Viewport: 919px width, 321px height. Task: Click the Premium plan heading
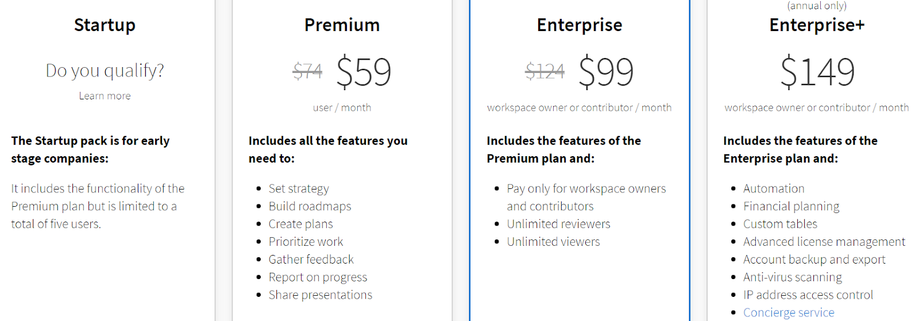point(342,25)
